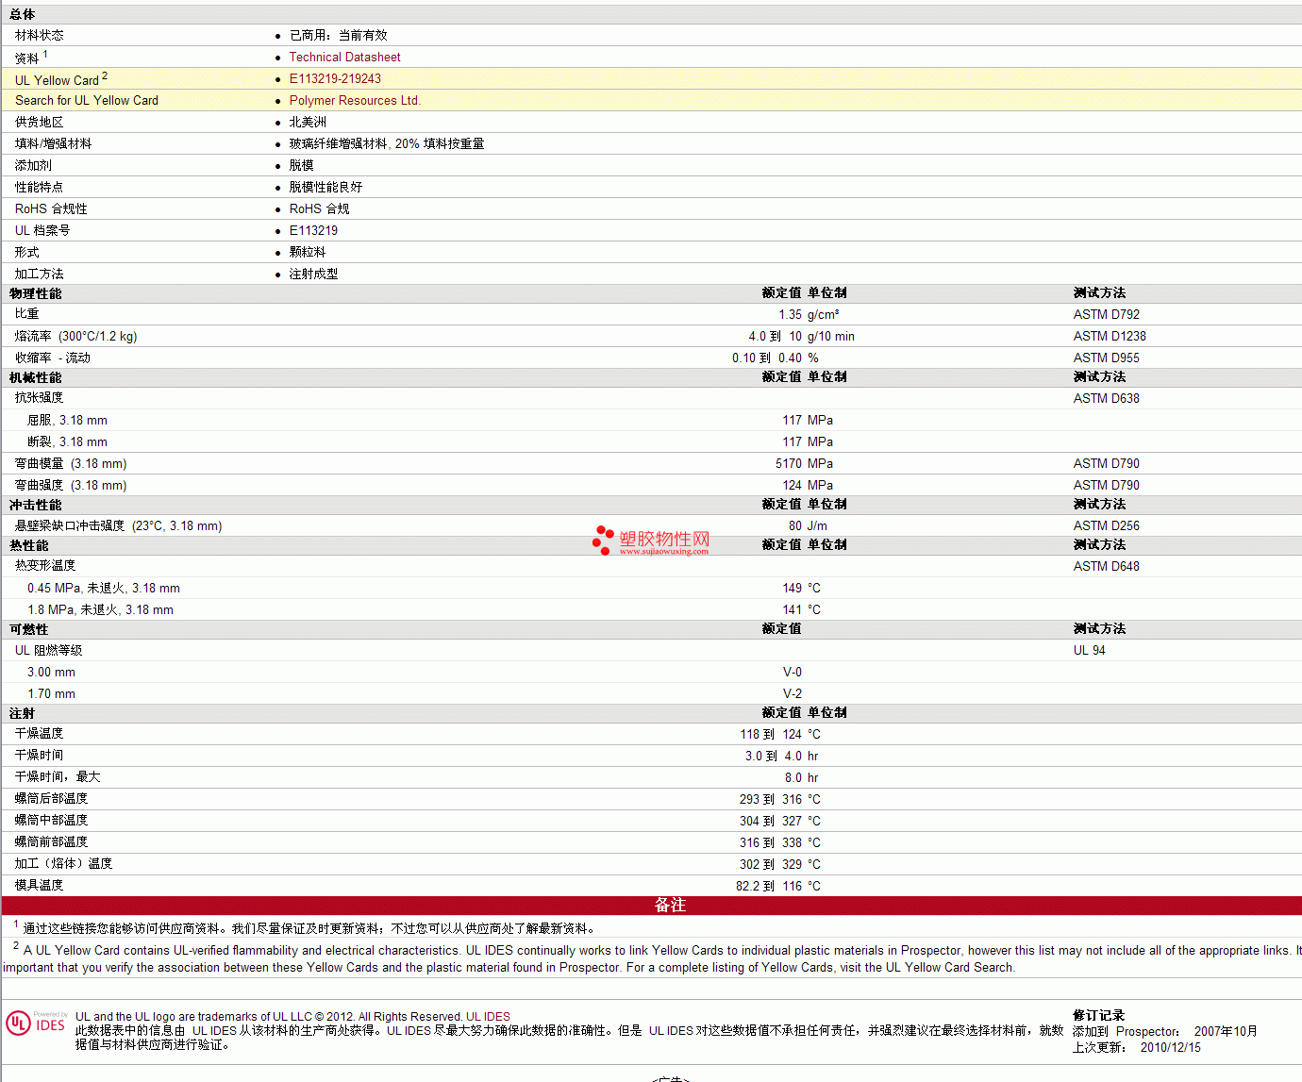Screen dimensions: 1302x1082
Task: Click the ASTM D1238 test method
Action: coord(1110,337)
